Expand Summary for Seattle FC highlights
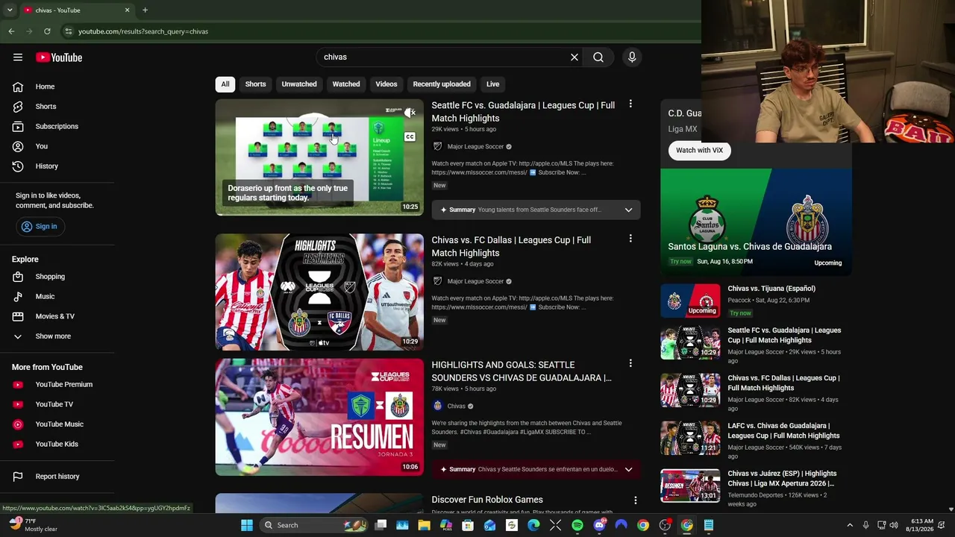Viewport: 955px width, 537px height. coord(536,210)
